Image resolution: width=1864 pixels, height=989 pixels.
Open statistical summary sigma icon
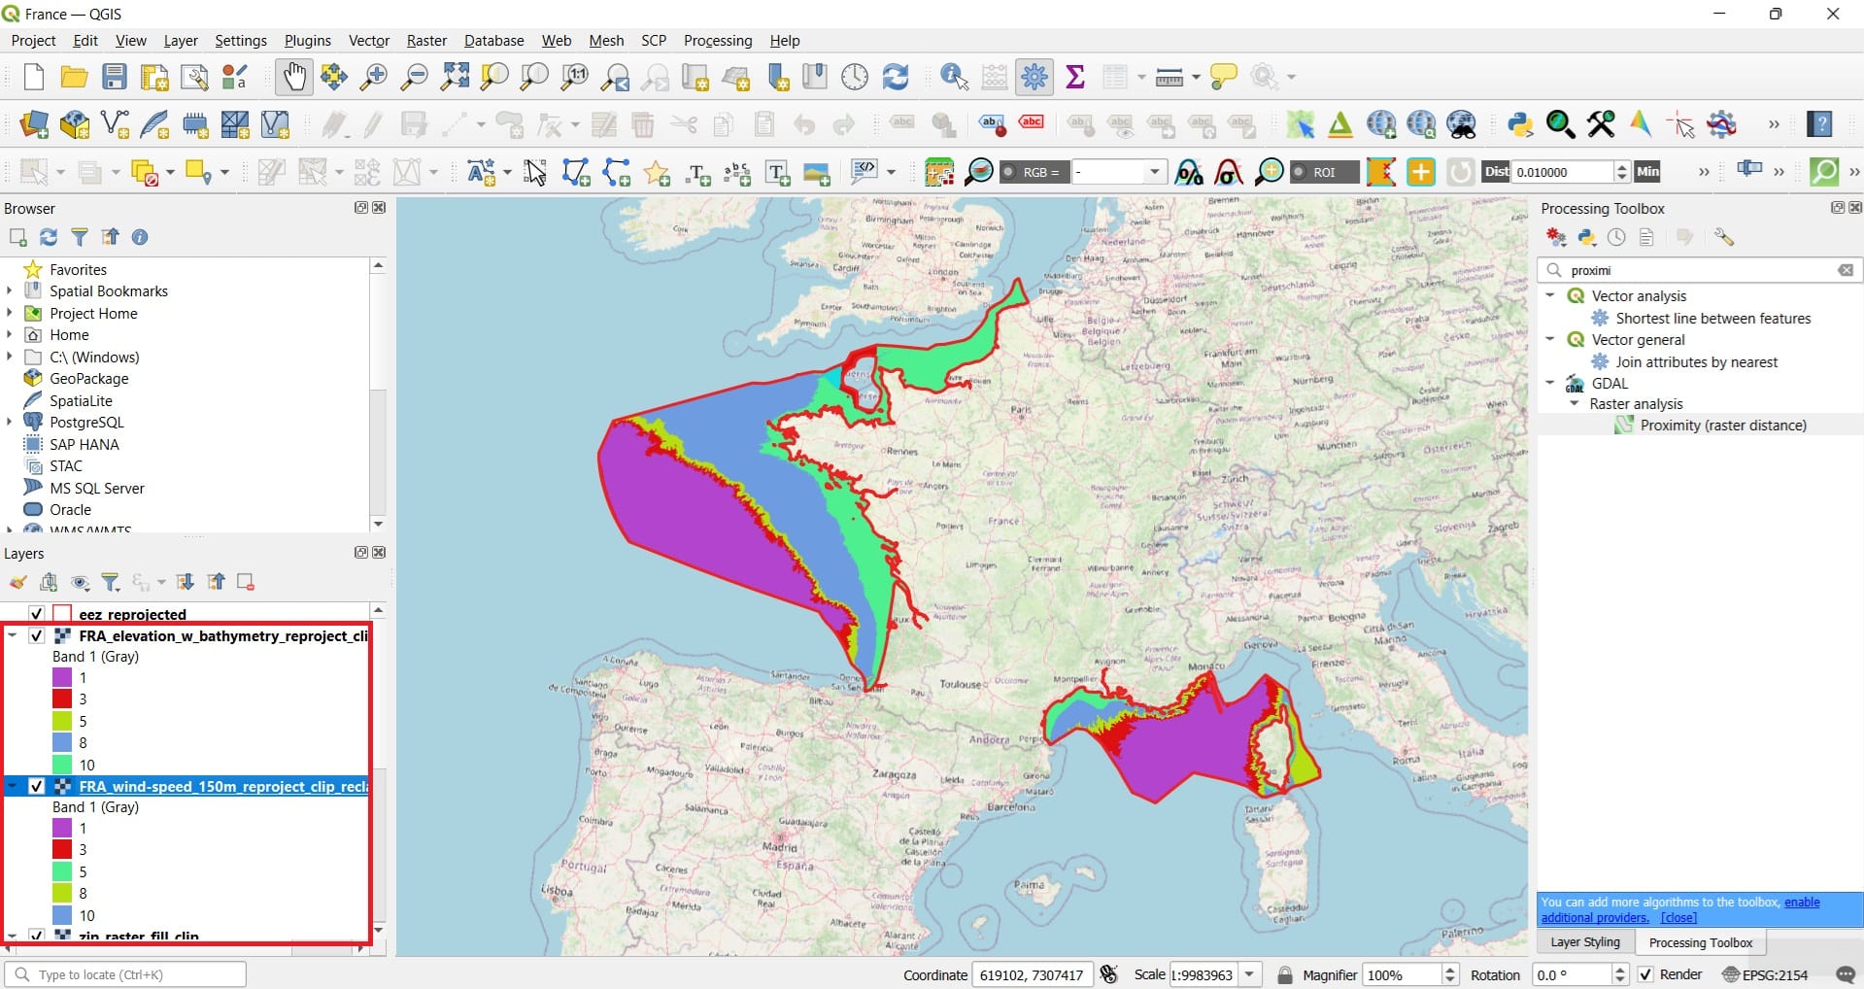click(1075, 77)
